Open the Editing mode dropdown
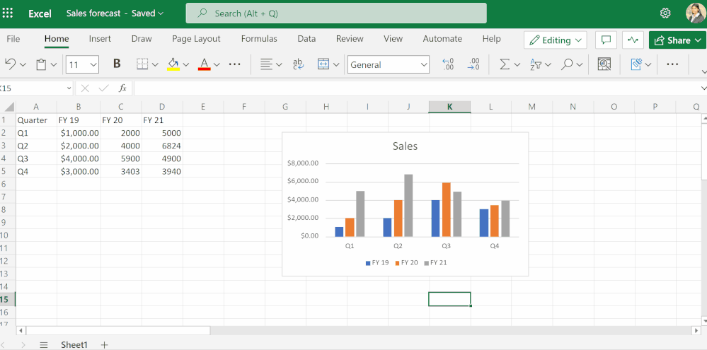707x350 pixels. 555,40
